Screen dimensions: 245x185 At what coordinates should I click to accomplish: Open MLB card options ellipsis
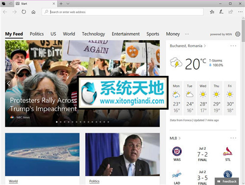[233, 138]
